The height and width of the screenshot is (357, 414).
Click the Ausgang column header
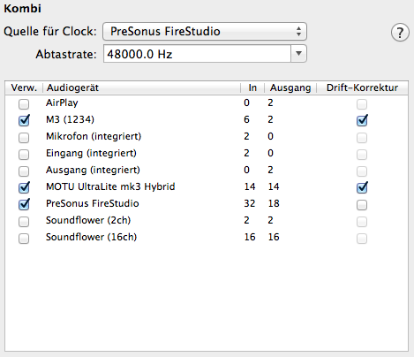pos(290,87)
